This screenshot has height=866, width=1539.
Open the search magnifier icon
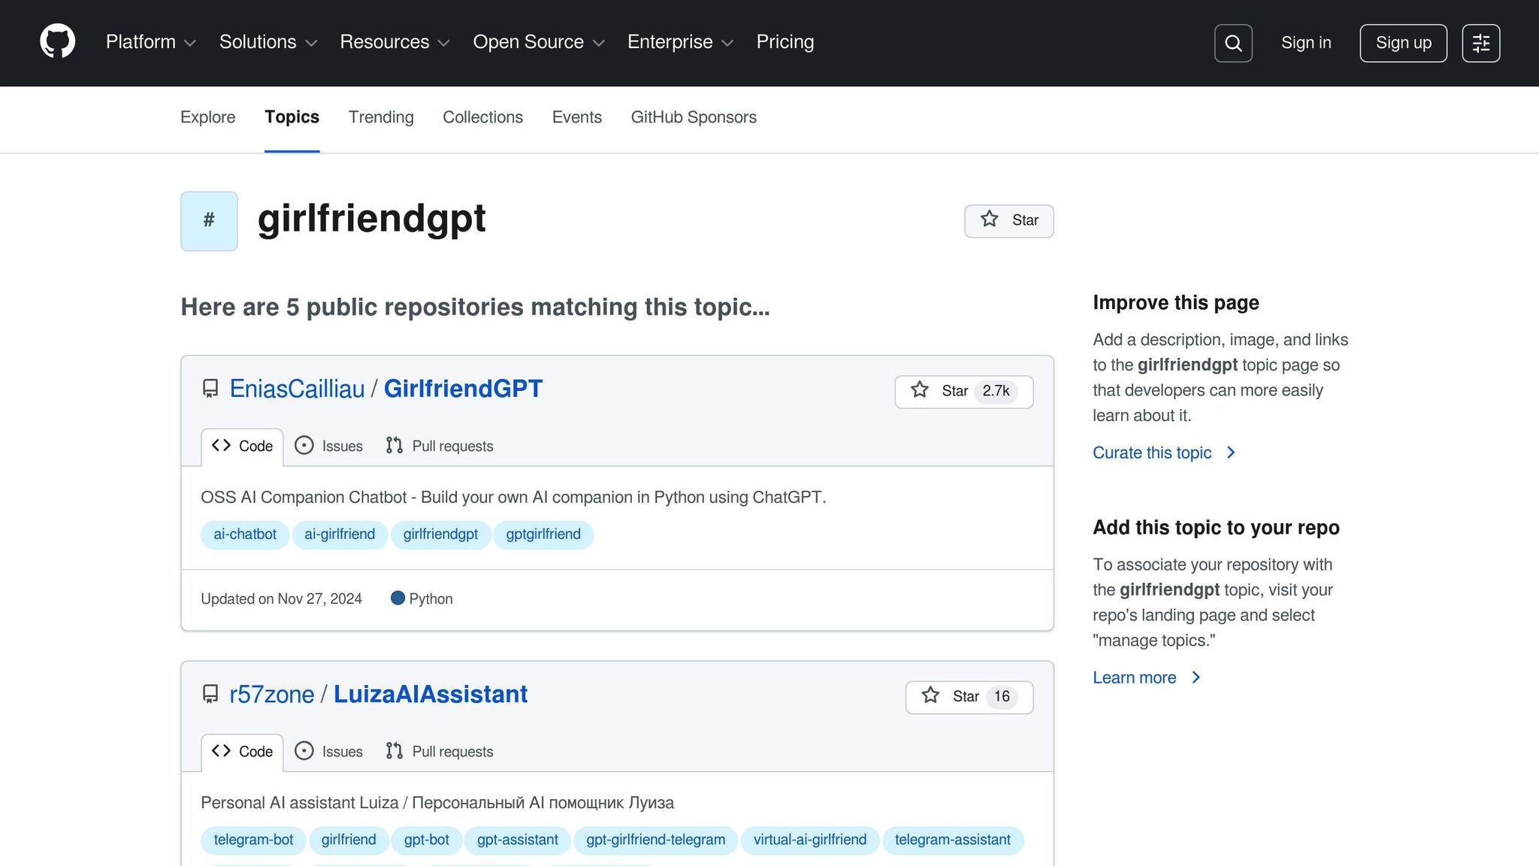point(1233,43)
